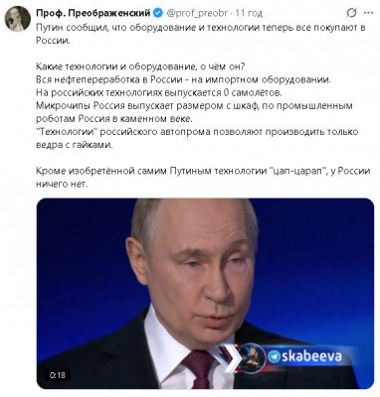Click the line about нефтепереработка в России
The height and width of the screenshot is (397, 380).
[183, 79]
